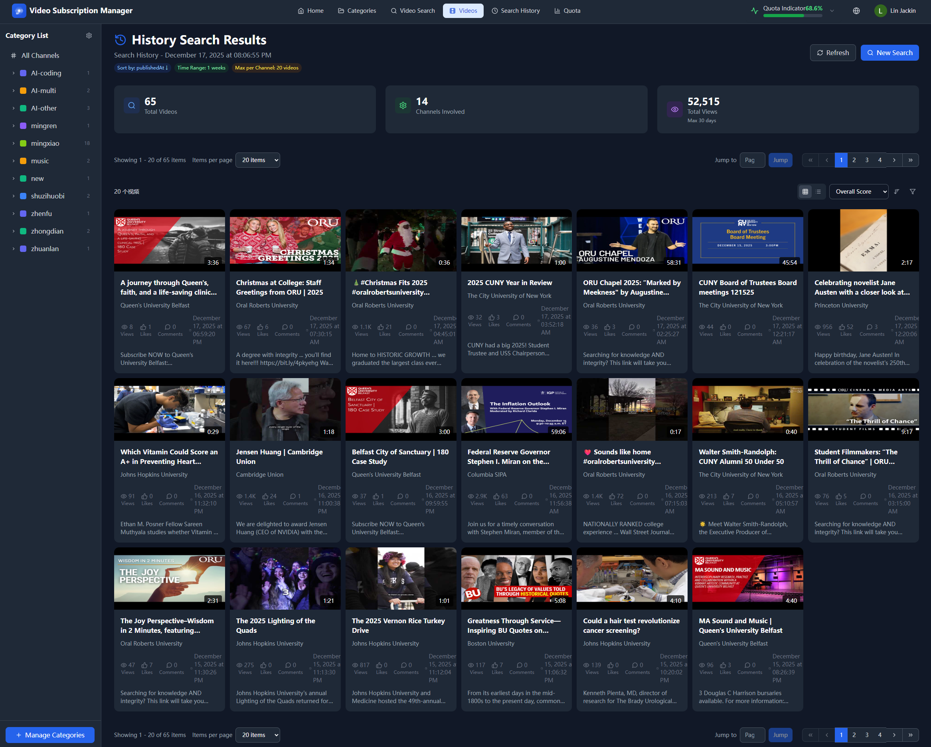931x747 pixels.
Task: Click the quota activity pulse icon
Action: pos(754,11)
